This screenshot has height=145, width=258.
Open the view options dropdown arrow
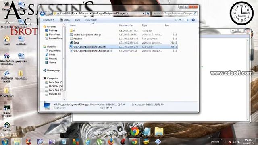point(180,20)
